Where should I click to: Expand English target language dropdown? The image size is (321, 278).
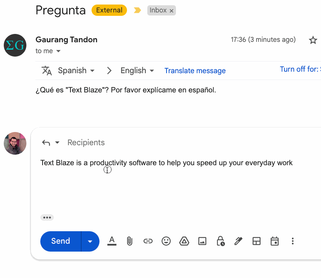(137, 71)
